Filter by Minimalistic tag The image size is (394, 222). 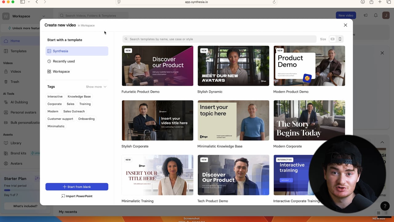(x=56, y=126)
